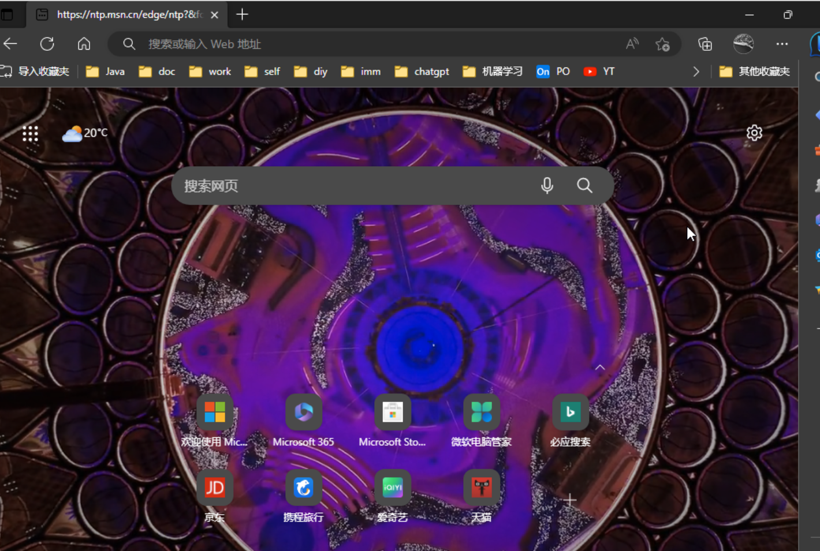This screenshot has width=820, height=551.
Task: Close the ntp.msn.cn tab
Action: point(214,15)
